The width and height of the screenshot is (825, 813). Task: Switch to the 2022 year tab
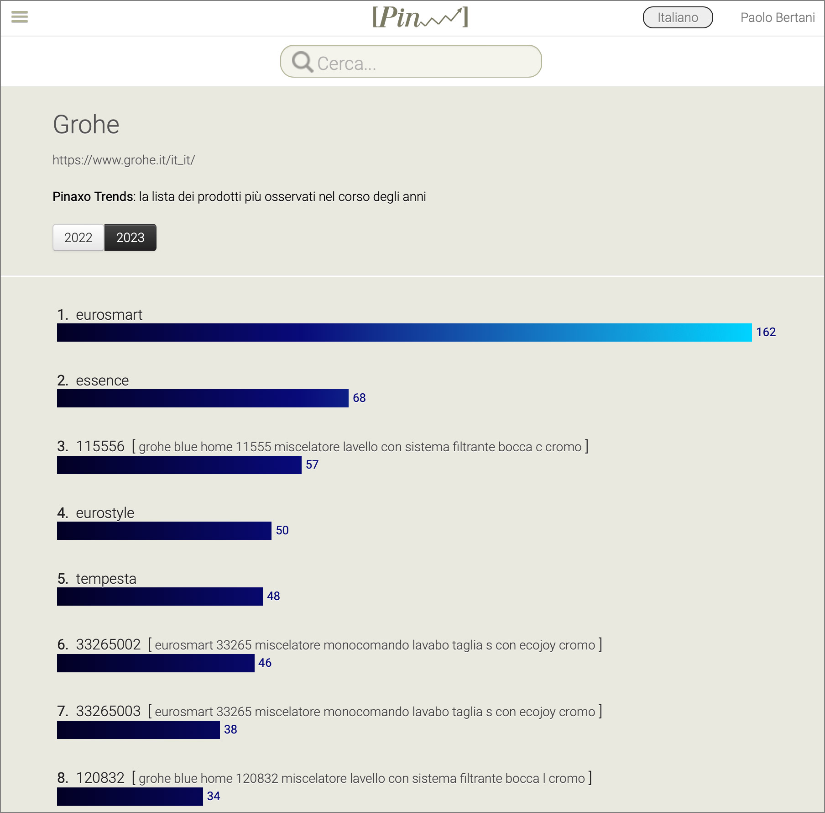(78, 238)
